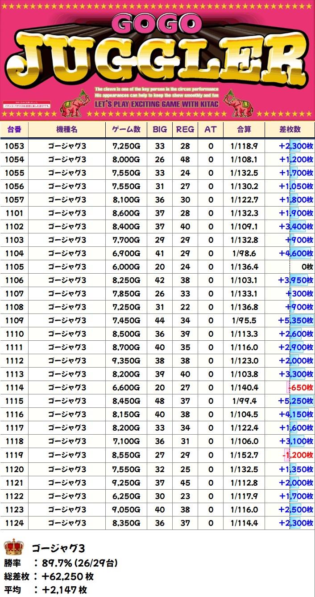This screenshot has height=597, width=315.
Task: Click the 1/152.7 combined probability cell
Action: (x=244, y=456)
